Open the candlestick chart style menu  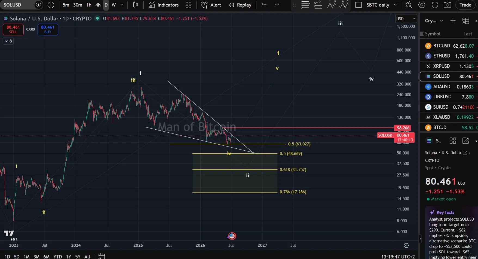(x=136, y=5)
